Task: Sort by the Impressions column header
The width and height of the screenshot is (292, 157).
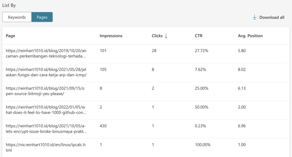Action: pos(111,36)
